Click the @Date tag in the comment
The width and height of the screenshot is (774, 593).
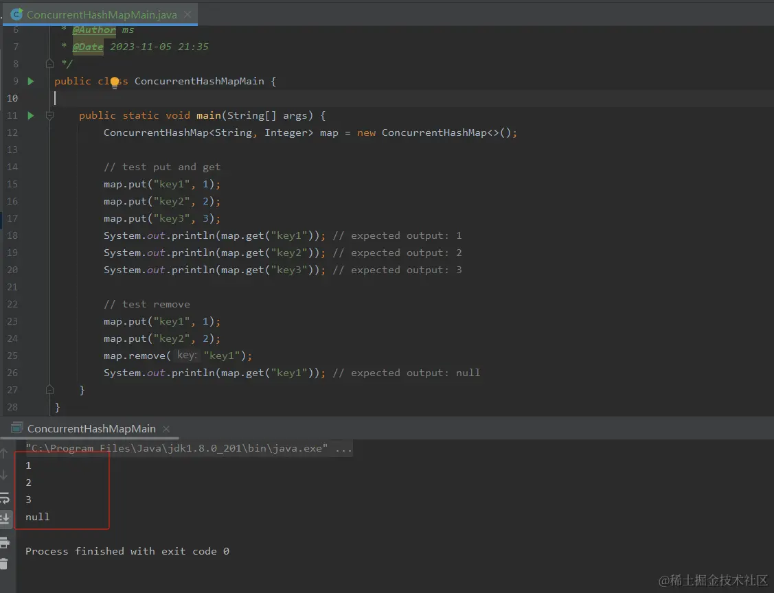tap(88, 47)
